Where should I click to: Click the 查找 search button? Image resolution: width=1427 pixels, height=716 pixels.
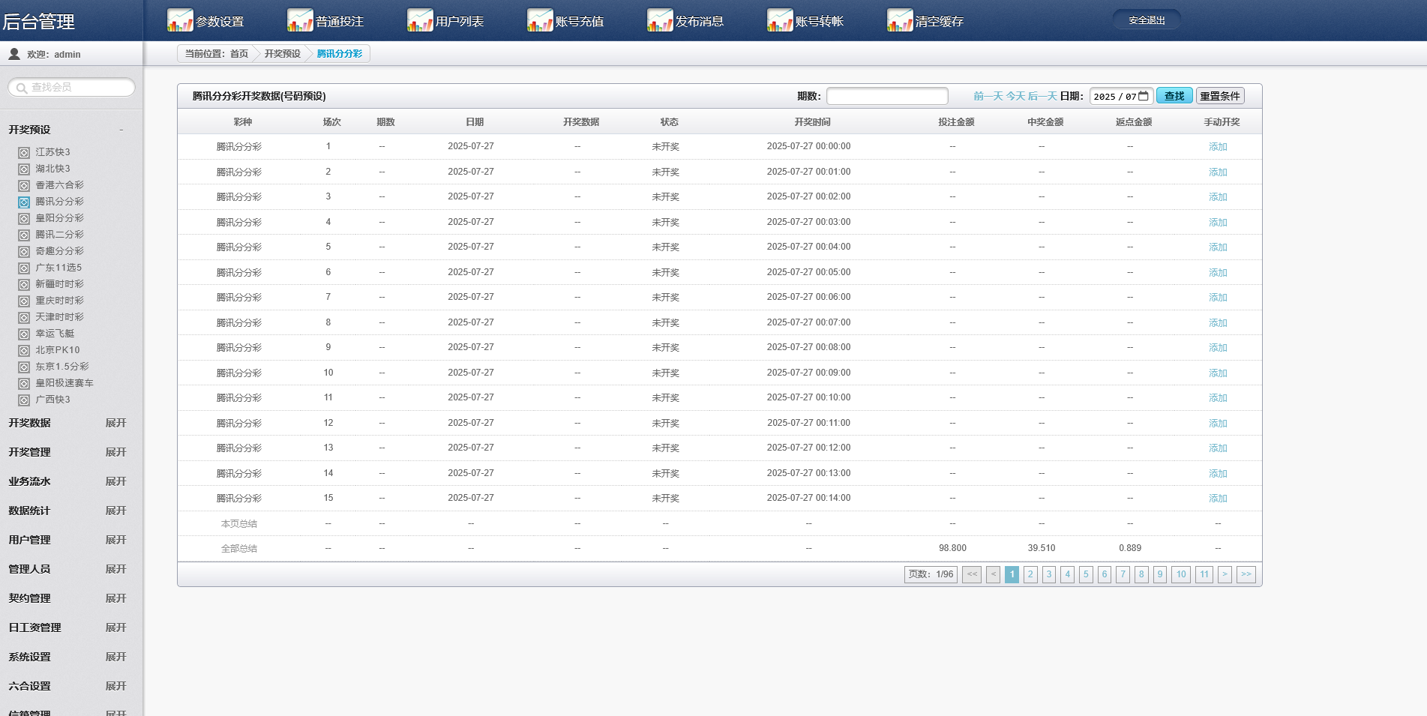tap(1174, 96)
